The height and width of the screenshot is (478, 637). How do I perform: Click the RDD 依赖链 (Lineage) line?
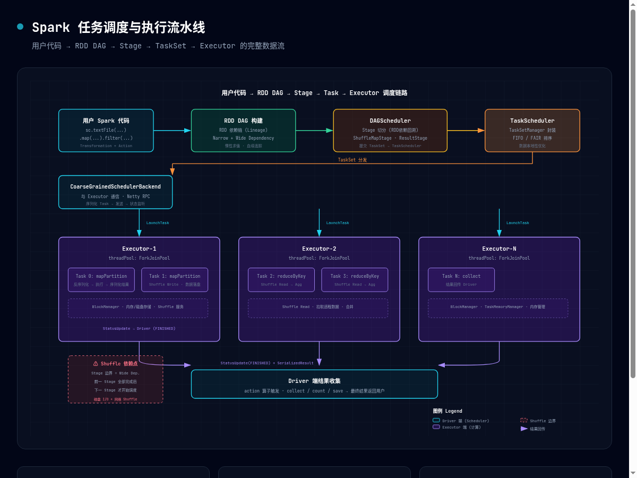tap(243, 130)
